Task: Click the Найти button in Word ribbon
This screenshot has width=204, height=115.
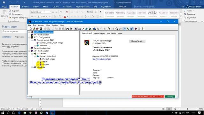Action: (189, 11)
